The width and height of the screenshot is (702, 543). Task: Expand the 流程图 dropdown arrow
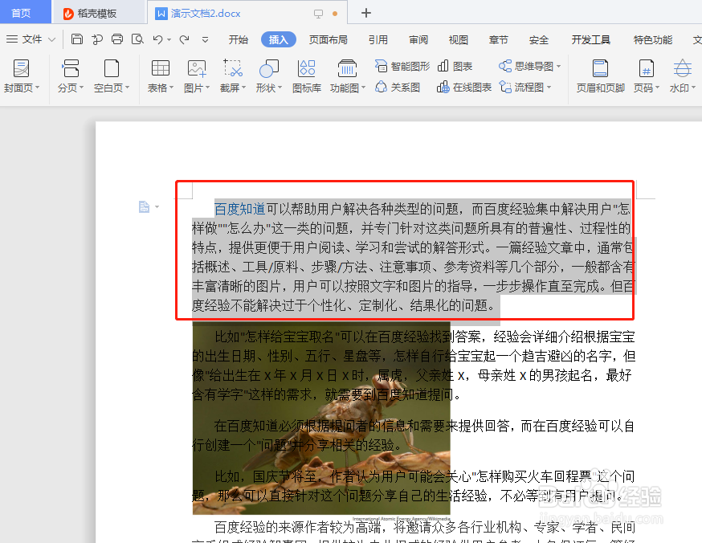549,88
